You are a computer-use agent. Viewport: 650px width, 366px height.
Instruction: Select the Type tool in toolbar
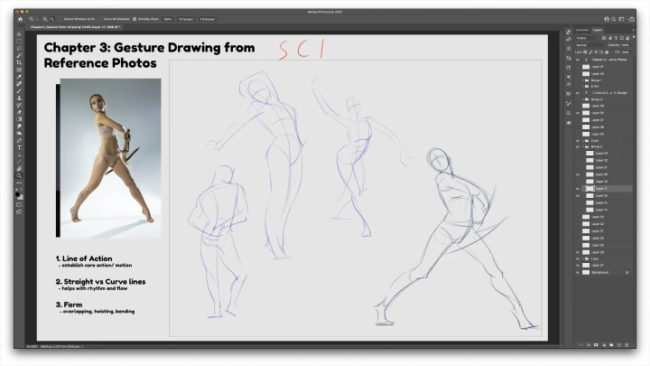pos(19,147)
